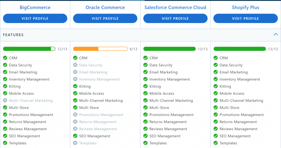
Task: Visit the BigCommerce profile via its button
Action: 35,18
